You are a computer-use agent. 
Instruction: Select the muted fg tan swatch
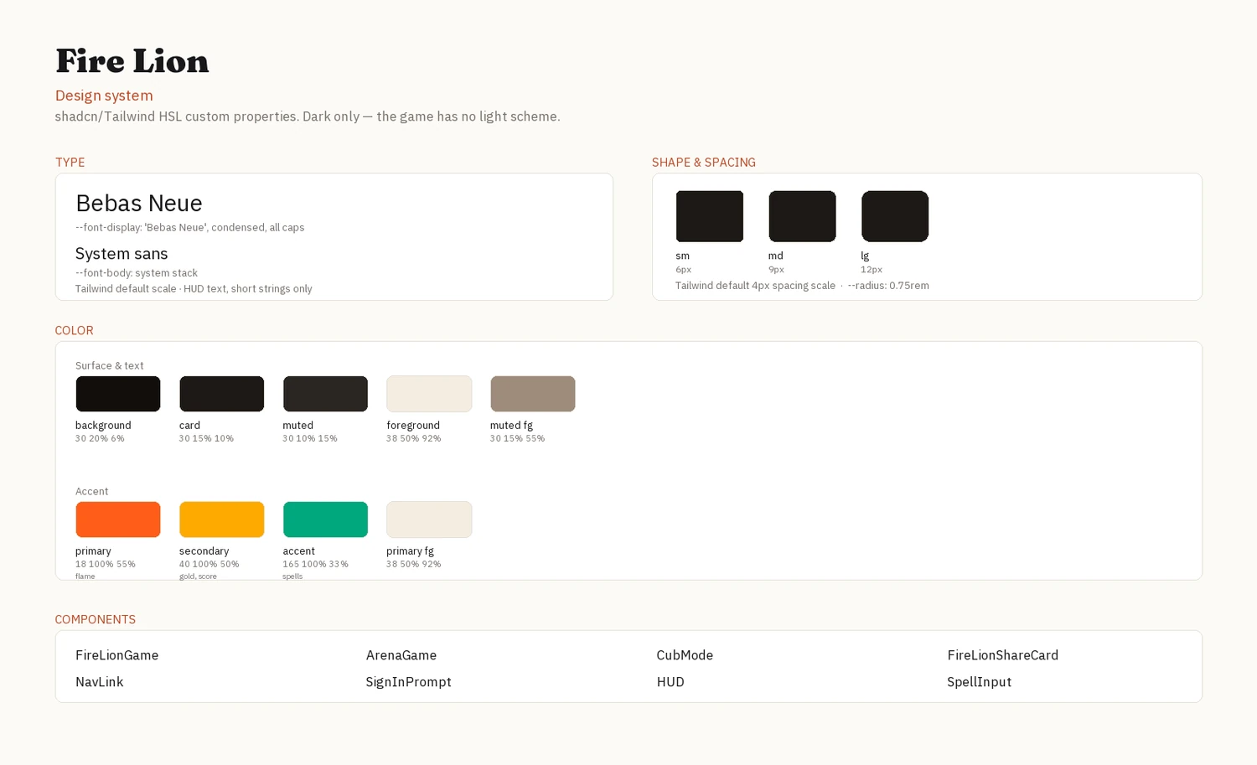533,394
